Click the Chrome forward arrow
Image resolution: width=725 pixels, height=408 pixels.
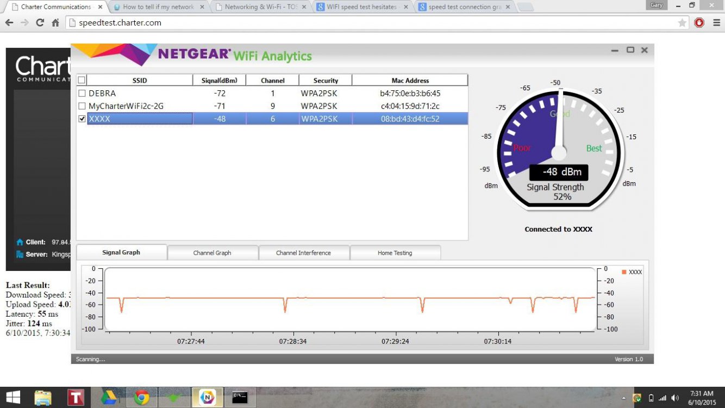click(x=24, y=23)
